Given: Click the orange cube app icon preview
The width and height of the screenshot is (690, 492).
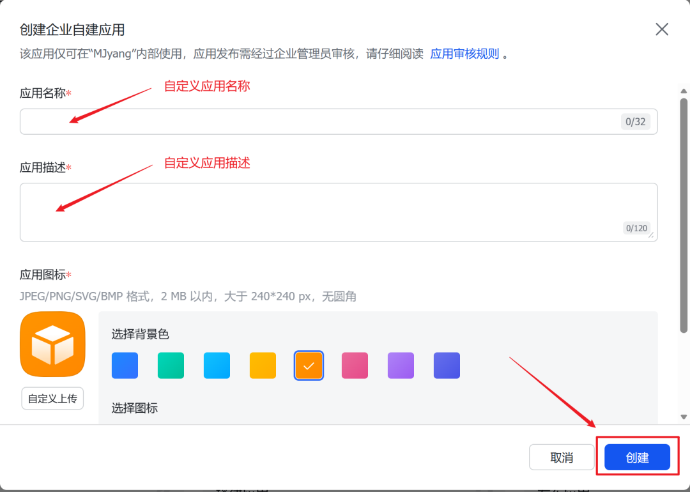Looking at the screenshot, I should [52, 344].
